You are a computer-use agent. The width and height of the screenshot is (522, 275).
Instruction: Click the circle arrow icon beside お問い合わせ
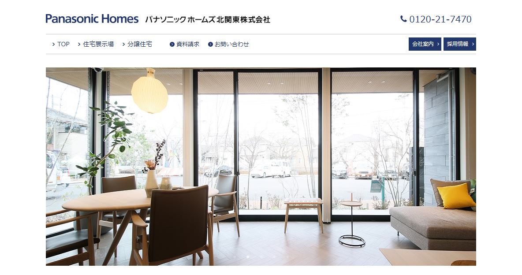210,44
